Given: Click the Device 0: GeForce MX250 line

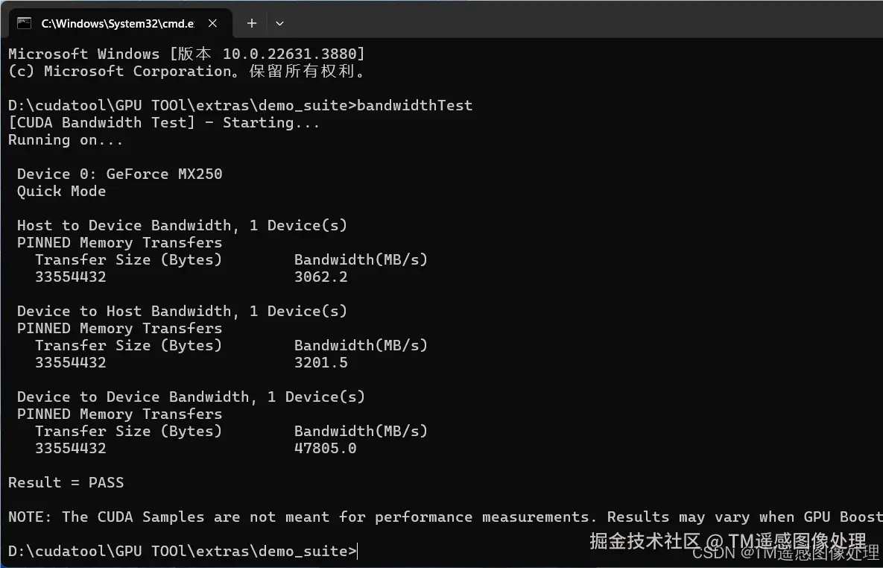Looking at the screenshot, I should [x=119, y=174].
